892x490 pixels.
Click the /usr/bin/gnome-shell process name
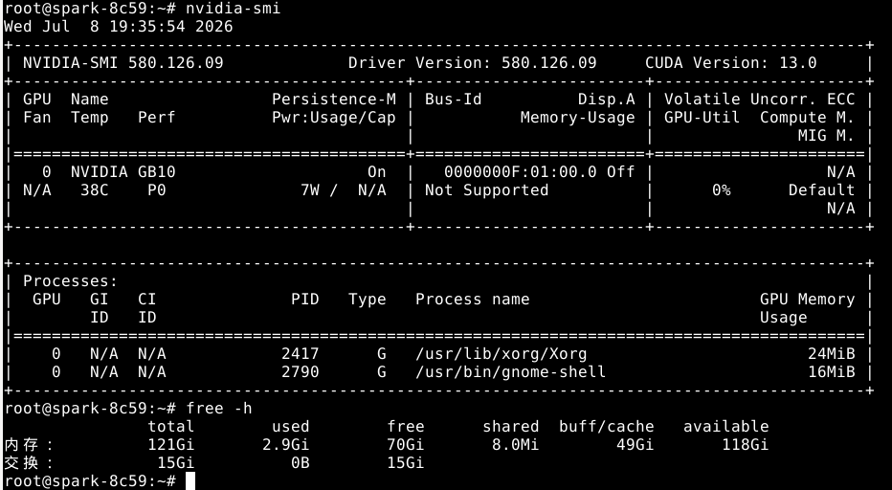[x=511, y=372]
